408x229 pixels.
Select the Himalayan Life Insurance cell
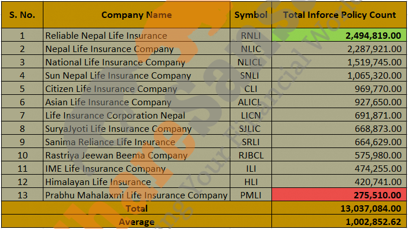137,182
